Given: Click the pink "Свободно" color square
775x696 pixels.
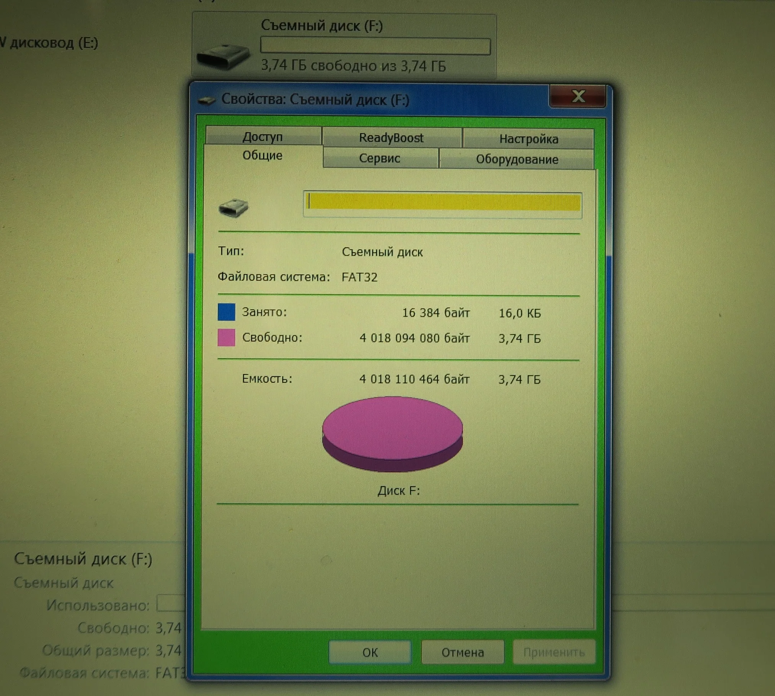Looking at the screenshot, I should pyautogui.click(x=226, y=338).
